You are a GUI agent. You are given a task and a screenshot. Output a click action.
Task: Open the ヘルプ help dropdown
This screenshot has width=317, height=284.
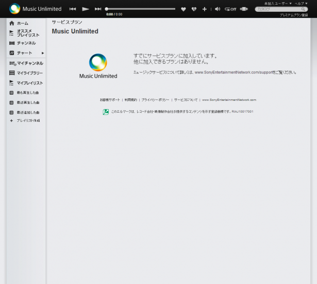pyautogui.click(x=301, y=4)
